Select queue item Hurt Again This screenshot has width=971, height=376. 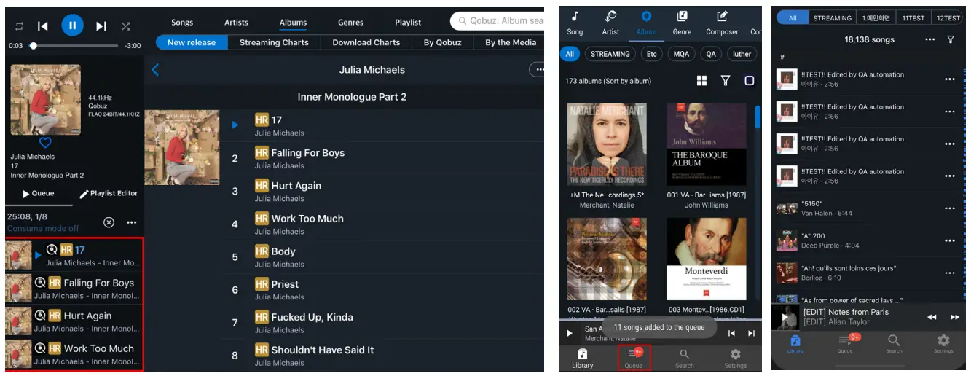click(74, 321)
